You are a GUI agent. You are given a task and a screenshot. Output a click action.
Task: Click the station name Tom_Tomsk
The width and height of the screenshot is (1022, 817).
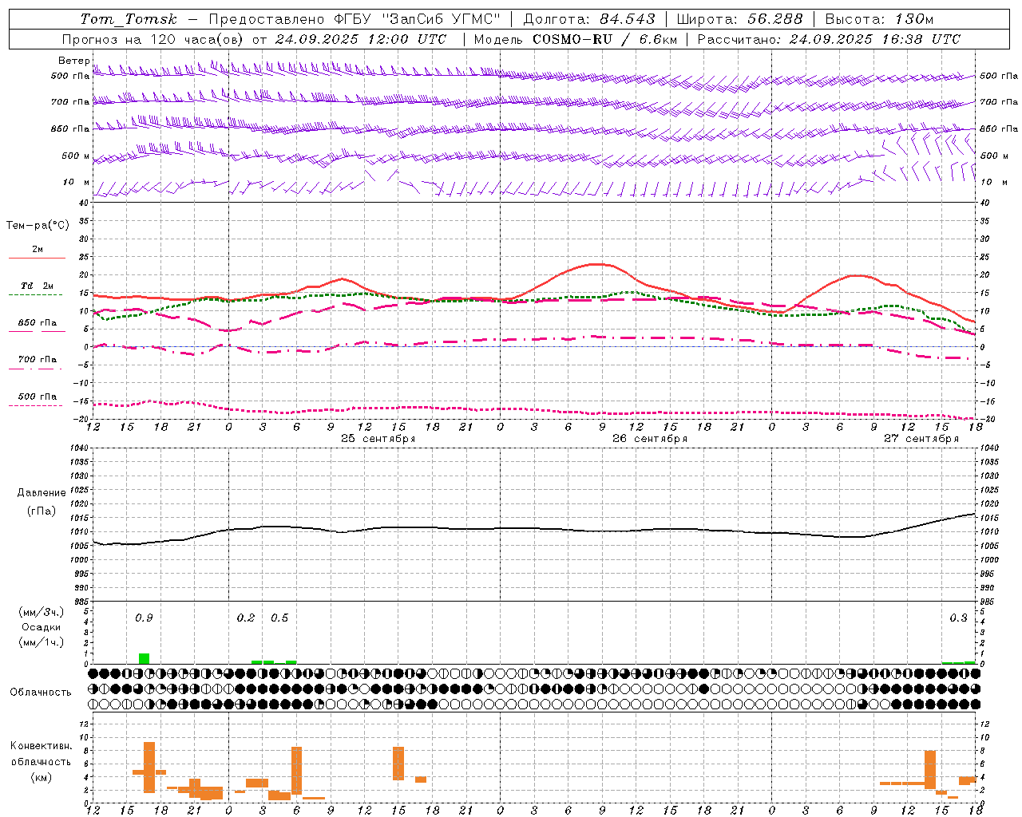click(129, 19)
